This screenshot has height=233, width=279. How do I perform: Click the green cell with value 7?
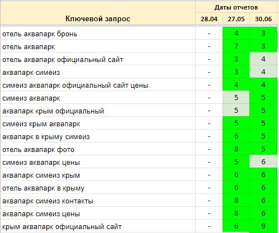(236, 46)
